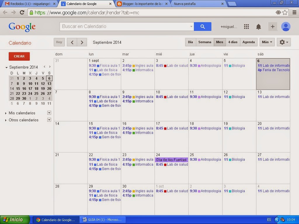Reload the page with refresh icon
Screen dimensions: 299x224
pos(22,13)
